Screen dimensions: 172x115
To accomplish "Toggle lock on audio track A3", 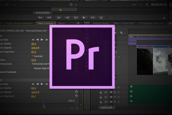I will pos(101,97).
